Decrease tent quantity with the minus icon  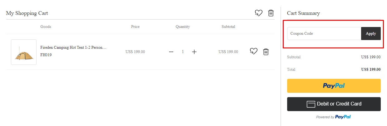click(171, 52)
